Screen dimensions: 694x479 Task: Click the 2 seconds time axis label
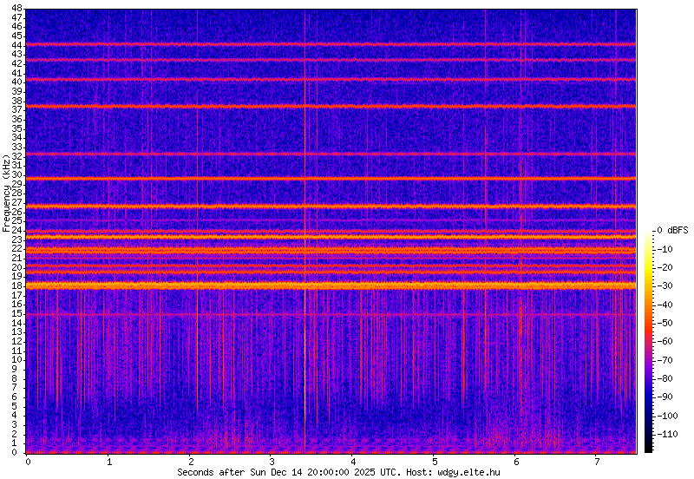[x=190, y=462]
